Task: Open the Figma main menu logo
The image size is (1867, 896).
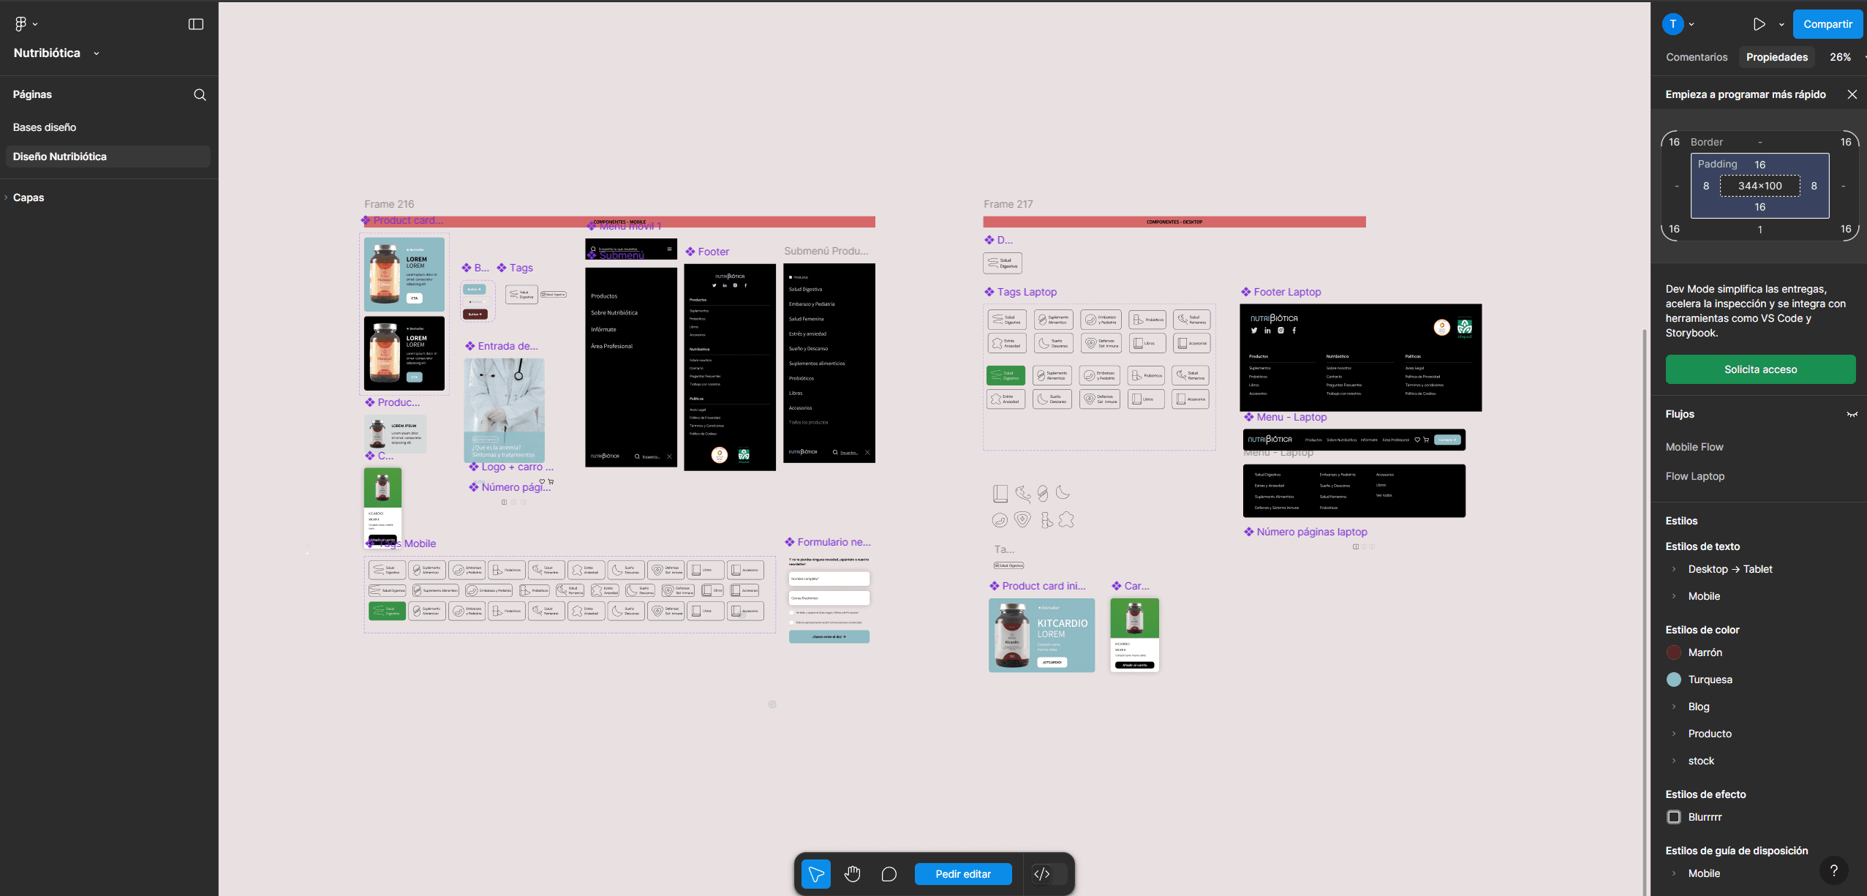Action: tap(20, 24)
